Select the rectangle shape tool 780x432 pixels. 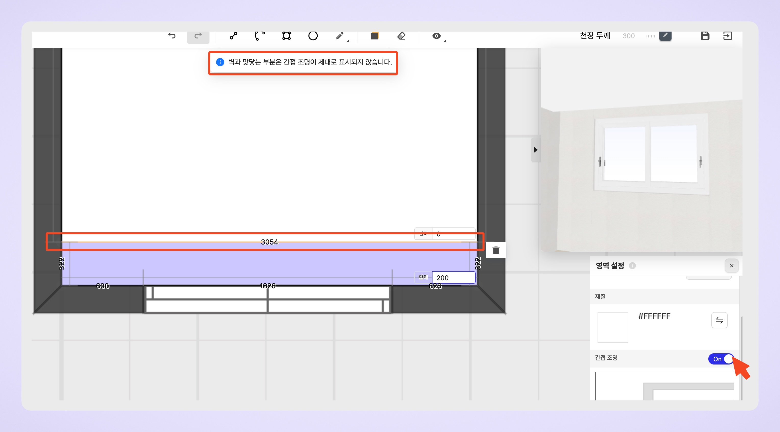[287, 36]
